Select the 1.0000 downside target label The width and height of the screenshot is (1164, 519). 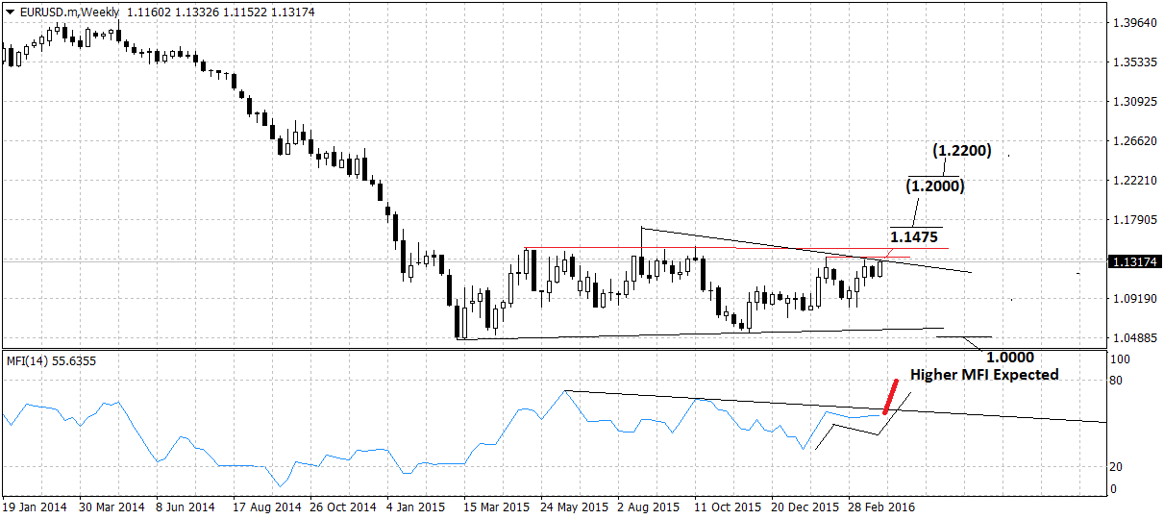(x=1010, y=356)
